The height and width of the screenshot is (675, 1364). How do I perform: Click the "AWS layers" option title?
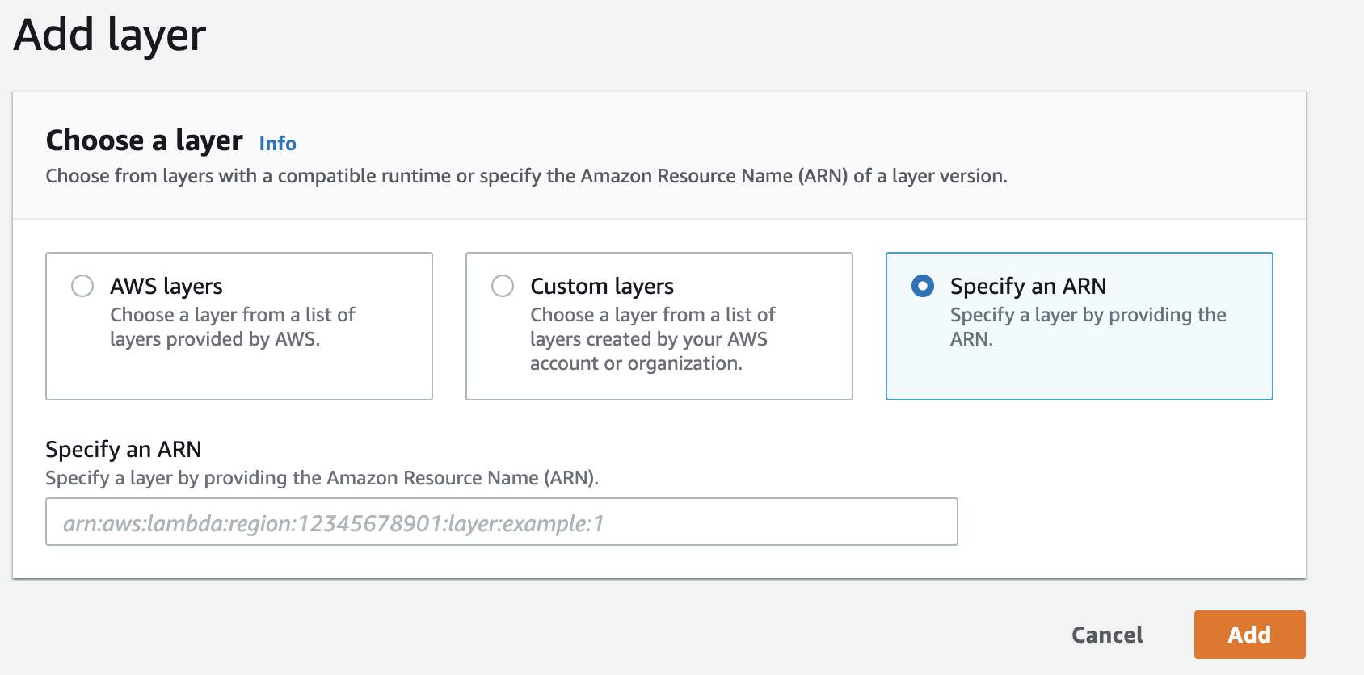166,287
